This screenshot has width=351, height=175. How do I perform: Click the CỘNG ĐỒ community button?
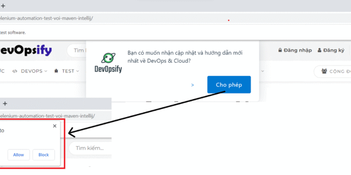tap(332, 71)
